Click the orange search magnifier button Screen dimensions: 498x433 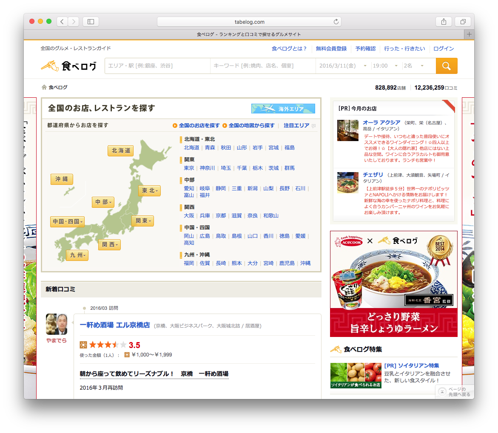point(446,66)
